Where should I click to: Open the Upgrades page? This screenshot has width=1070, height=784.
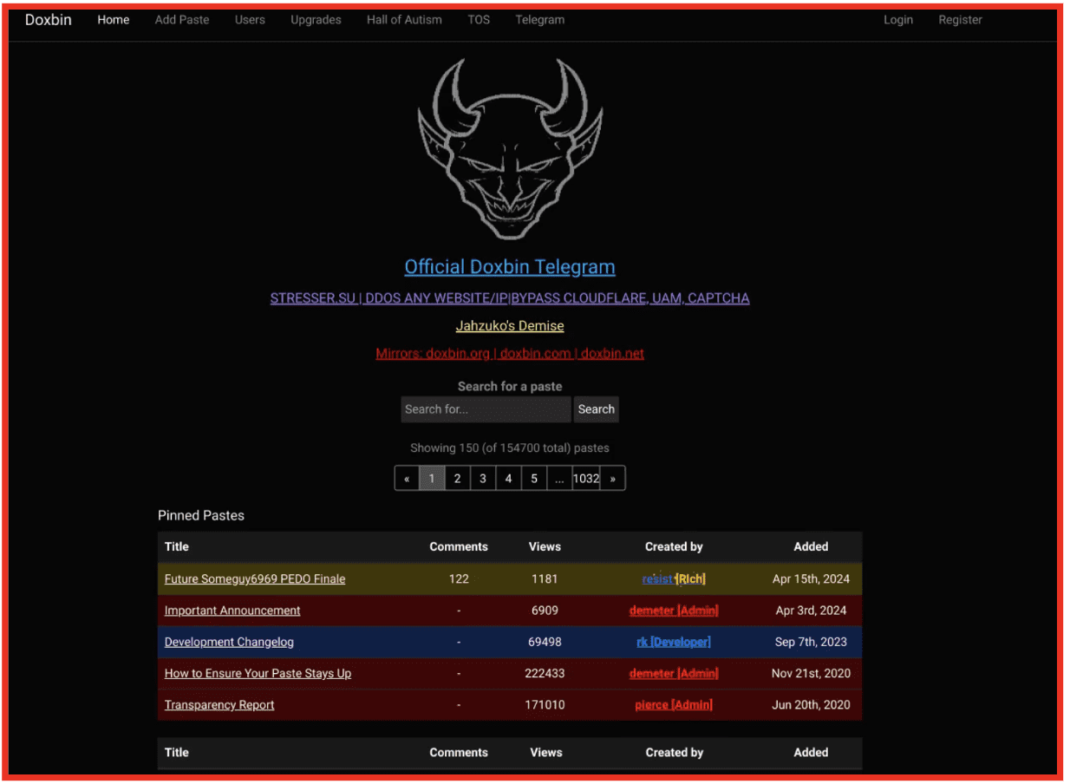(316, 19)
